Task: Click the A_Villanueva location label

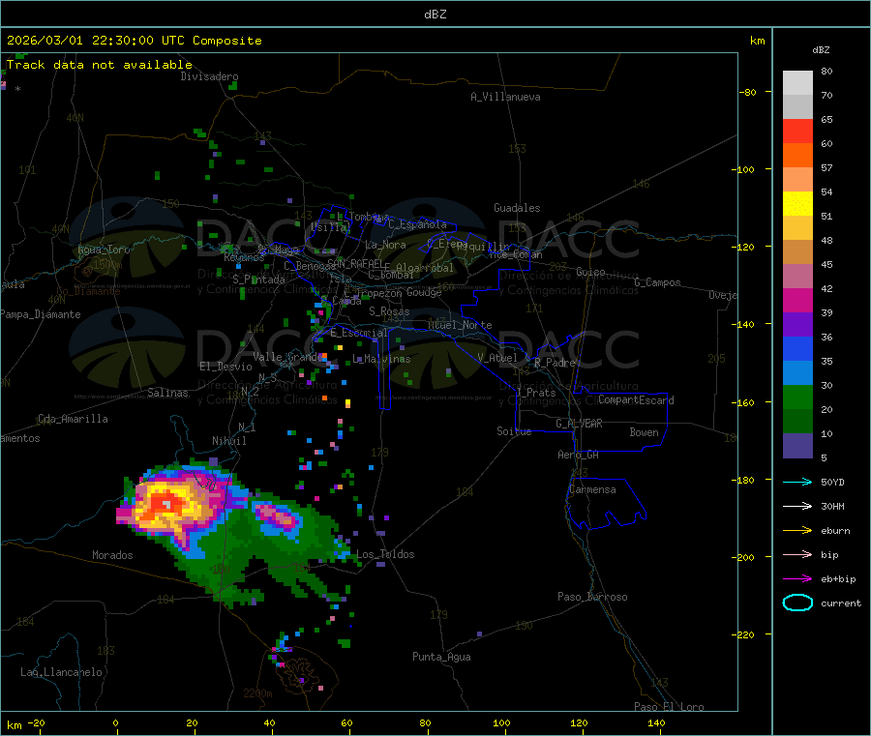Action: click(505, 97)
